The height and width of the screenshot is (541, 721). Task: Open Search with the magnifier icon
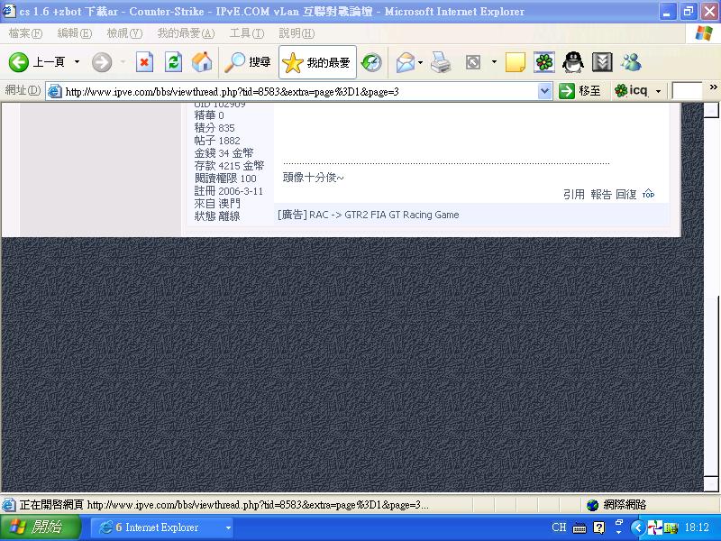(247, 62)
